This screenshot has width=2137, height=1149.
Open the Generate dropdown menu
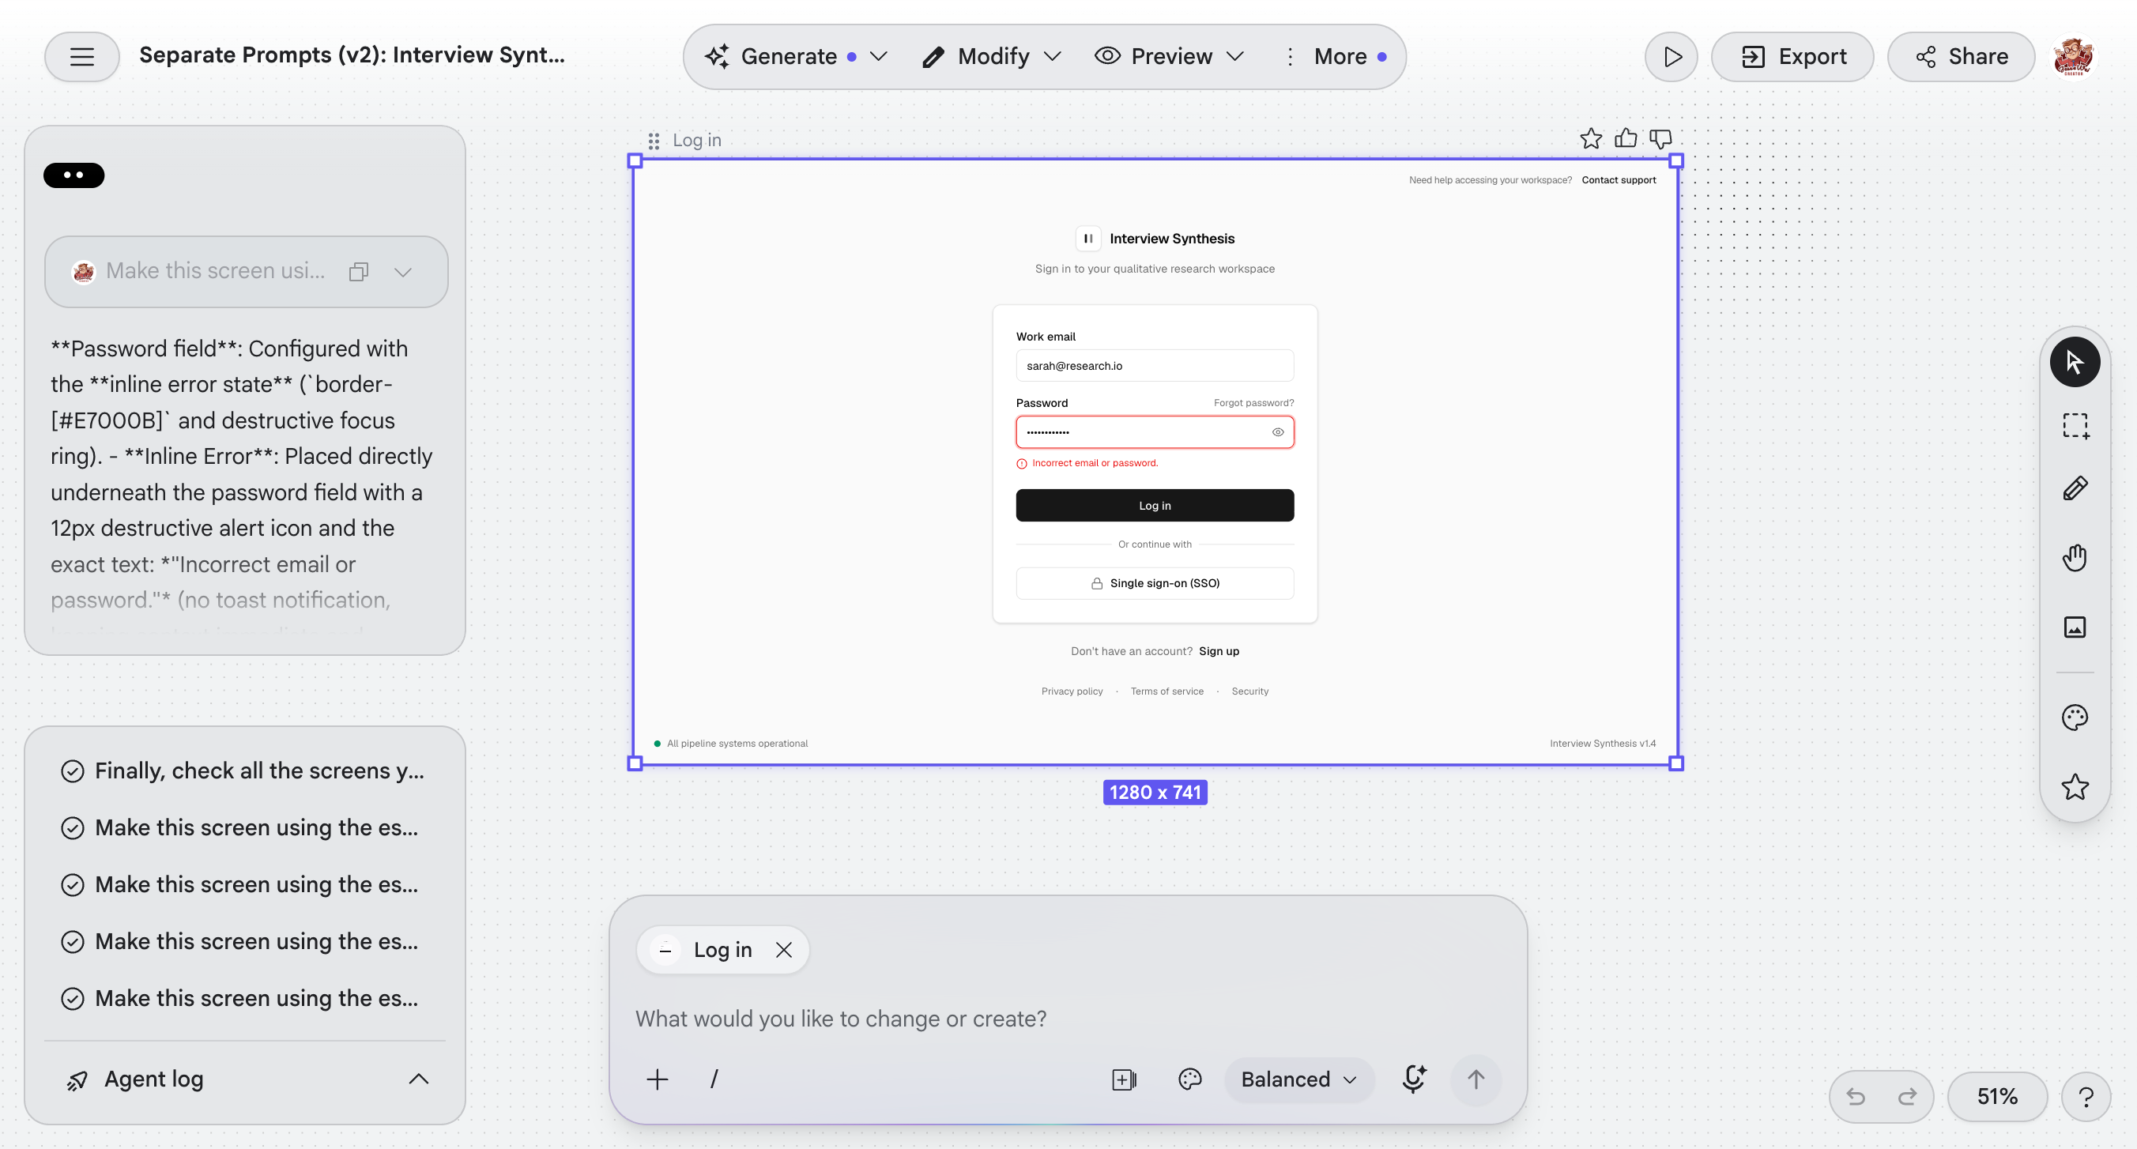coord(797,56)
